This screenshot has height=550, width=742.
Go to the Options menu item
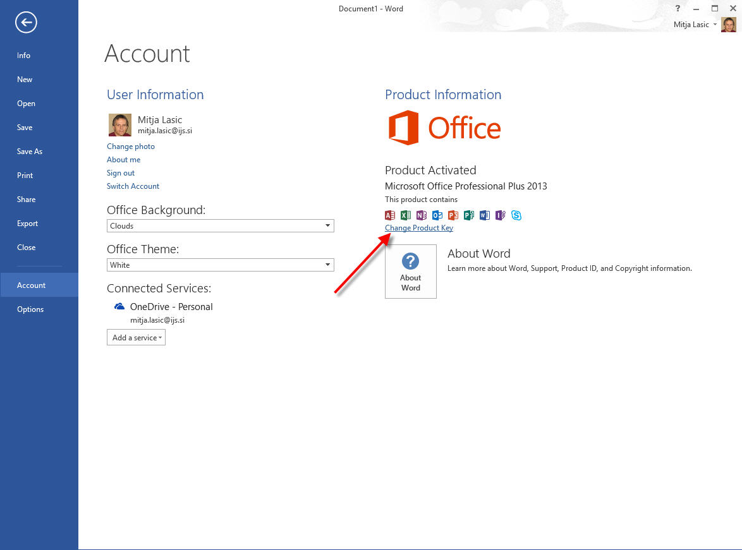point(30,309)
